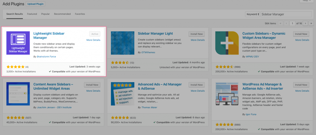Viewport: 316px width, 135px height.
Task: Open Content Aware Sidebars plugin icon
Action: click(18, 94)
